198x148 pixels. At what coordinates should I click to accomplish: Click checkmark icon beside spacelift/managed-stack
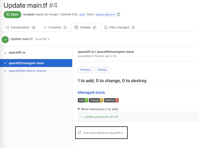pyautogui.click(x=5, y=63)
